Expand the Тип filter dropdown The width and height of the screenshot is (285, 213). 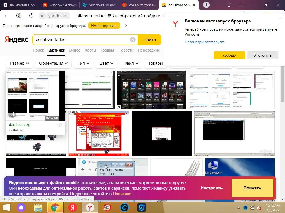(83, 63)
